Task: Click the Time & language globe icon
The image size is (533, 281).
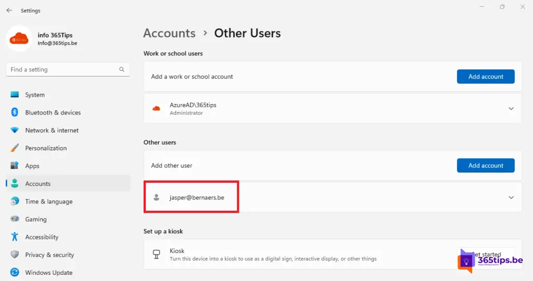Action: 15,201
